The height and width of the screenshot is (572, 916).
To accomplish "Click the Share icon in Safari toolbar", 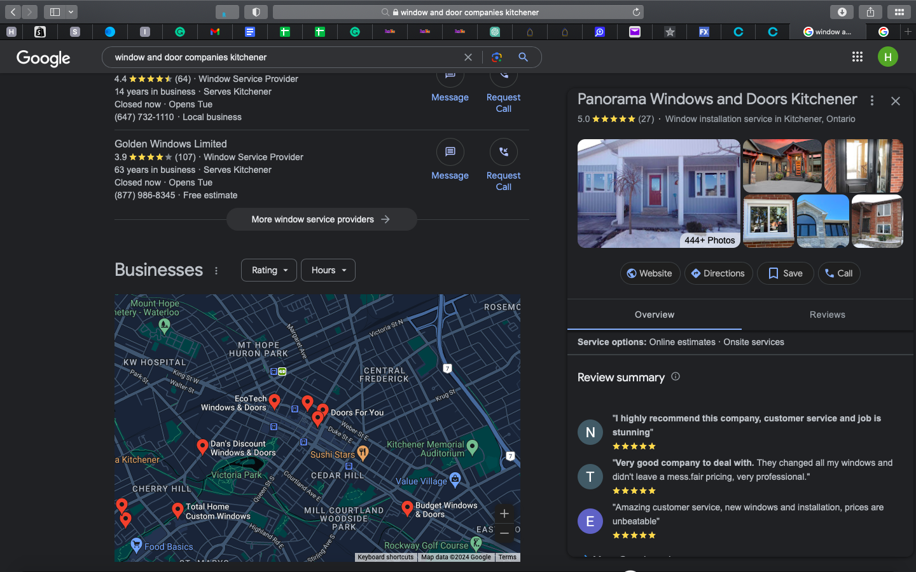I will pos(870,12).
